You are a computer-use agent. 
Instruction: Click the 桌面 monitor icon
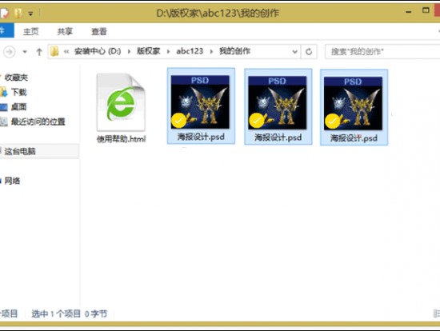tap(3, 107)
